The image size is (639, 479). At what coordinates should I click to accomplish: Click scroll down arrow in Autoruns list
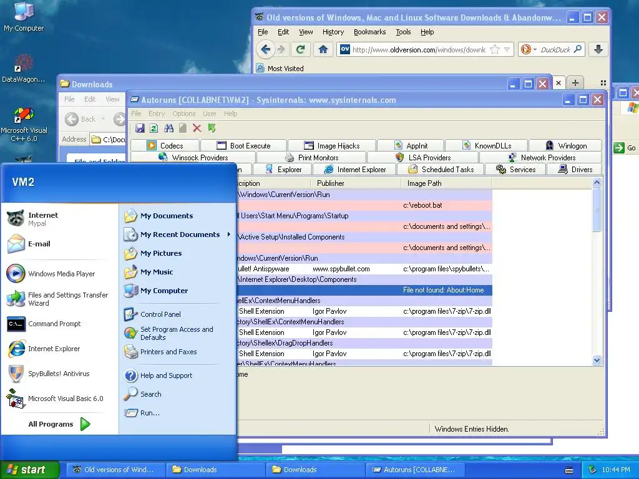[x=597, y=360]
